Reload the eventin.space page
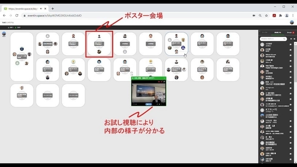Image resolution: width=297 pixels, height=167 pixels. (x=17, y=15)
